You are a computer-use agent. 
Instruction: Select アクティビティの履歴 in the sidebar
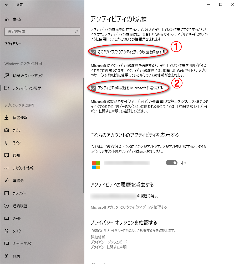(27, 88)
